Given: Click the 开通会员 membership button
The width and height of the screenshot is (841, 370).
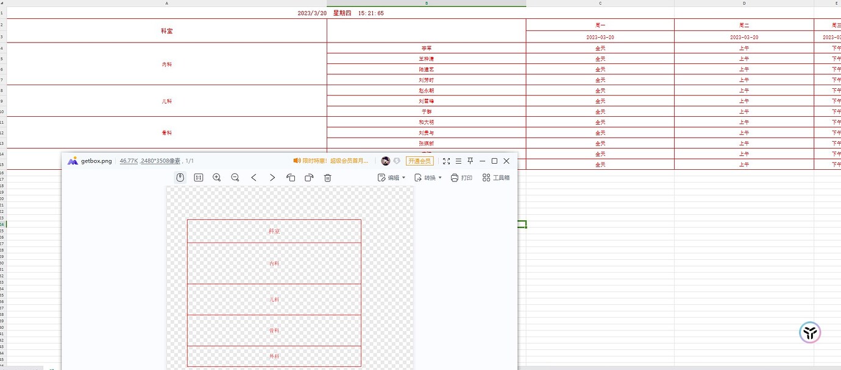Looking at the screenshot, I should pos(420,161).
